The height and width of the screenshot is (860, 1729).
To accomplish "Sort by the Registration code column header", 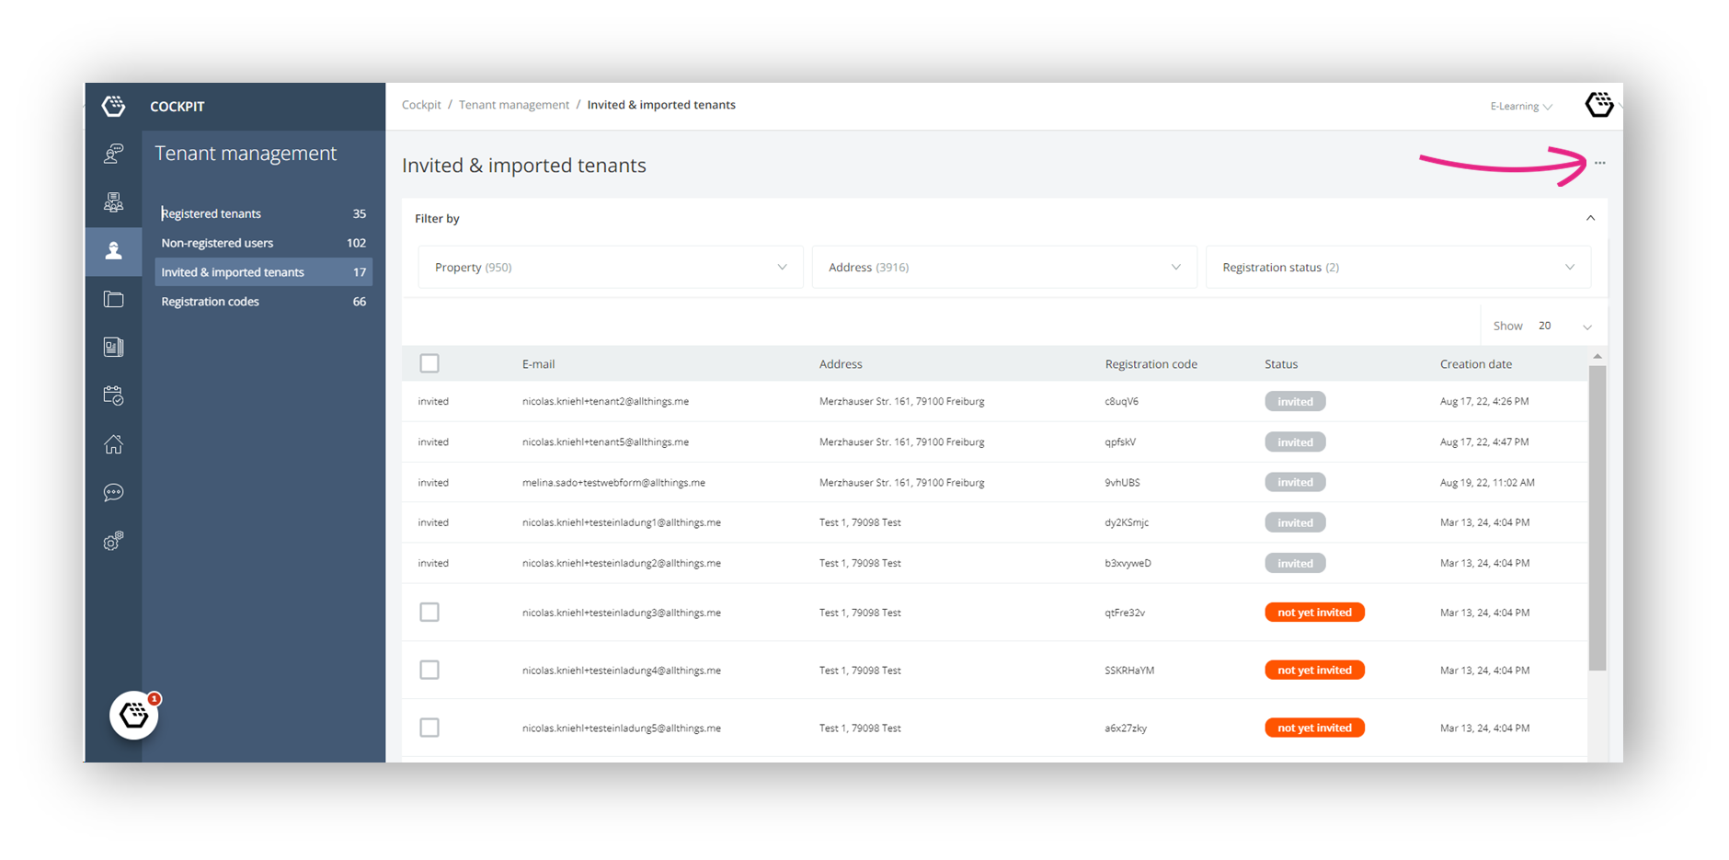I will click(1151, 364).
